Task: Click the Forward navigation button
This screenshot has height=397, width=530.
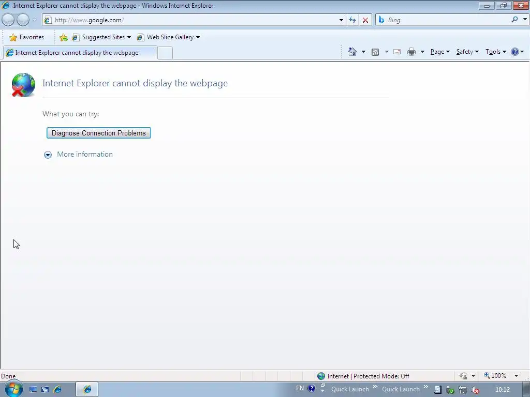Action: click(23, 20)
